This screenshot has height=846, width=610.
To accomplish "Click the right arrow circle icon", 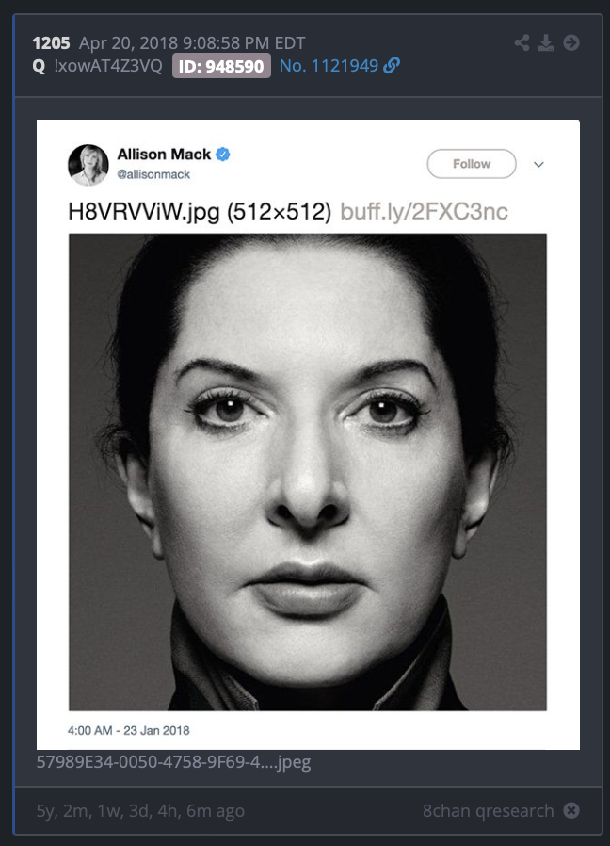I will pos(571,42).
